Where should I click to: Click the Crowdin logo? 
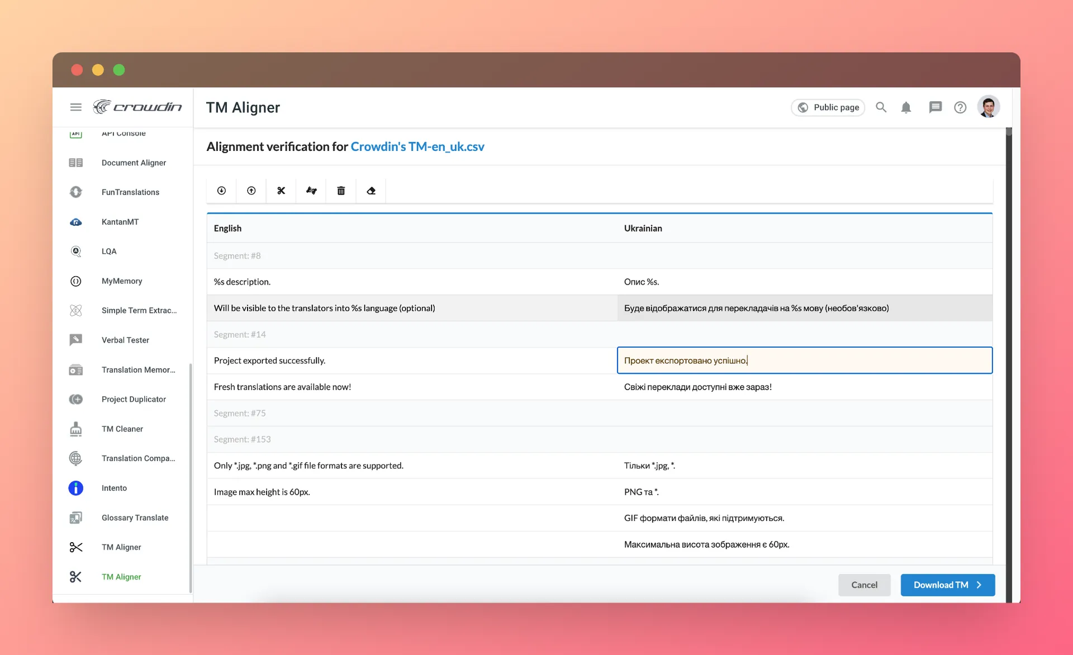coord(137,106)
